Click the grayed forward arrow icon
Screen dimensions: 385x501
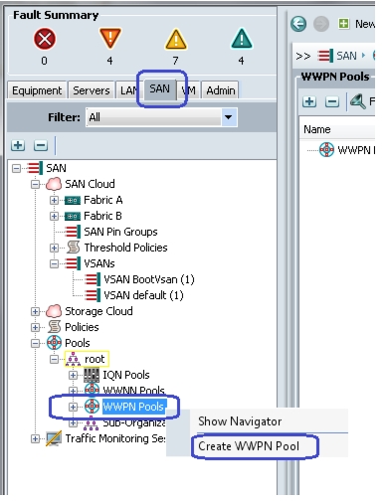321,24
